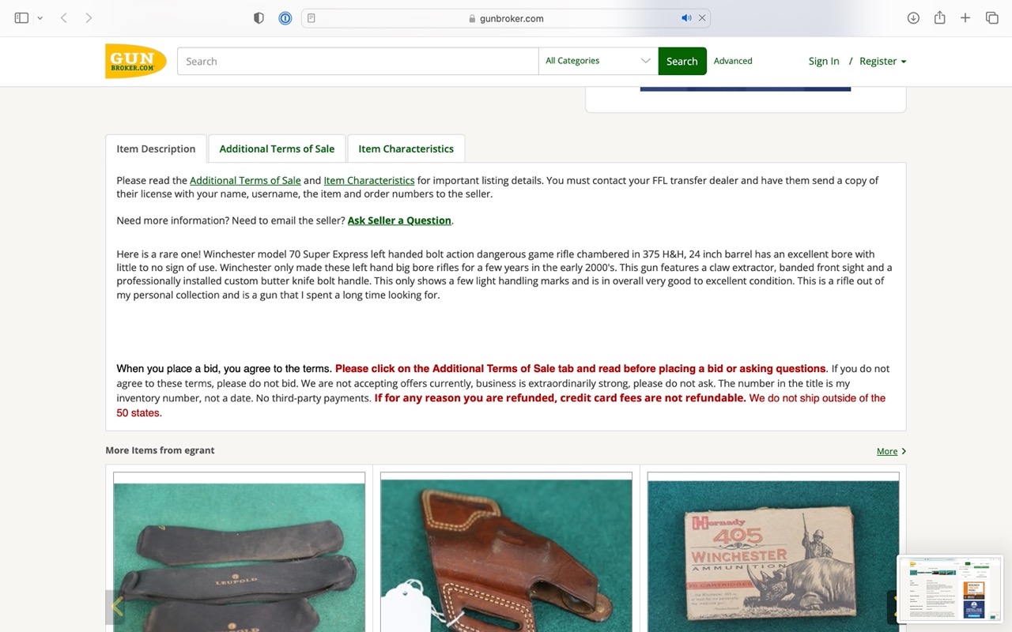Mute the tab audio speaker icon
1012x632 pixels.
685,18
